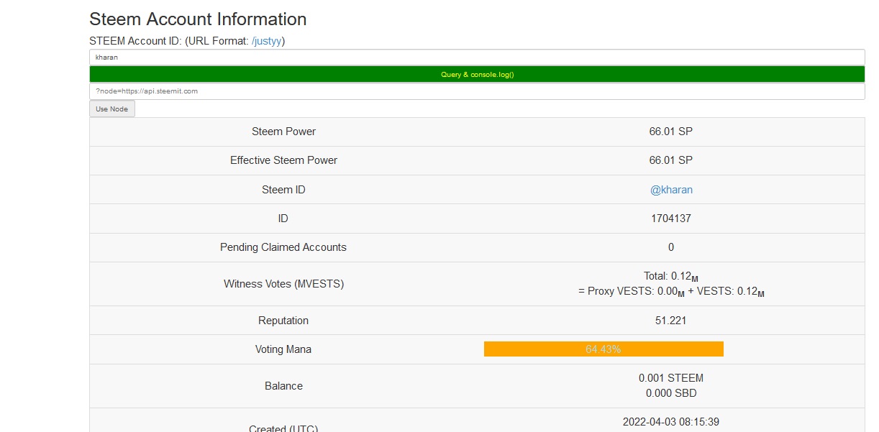Select the ID value 1704137
The height and width of the screenshot is (432, 879).
point(671,219)
